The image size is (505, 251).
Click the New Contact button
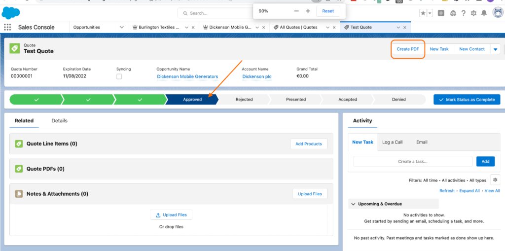pyautogui.click(x=472, y=49)
